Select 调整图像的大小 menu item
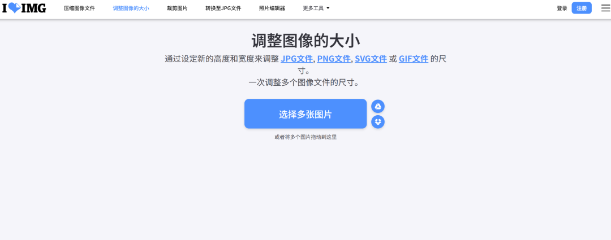This screenshot has width=611, height=240. [x=131, y=8]
